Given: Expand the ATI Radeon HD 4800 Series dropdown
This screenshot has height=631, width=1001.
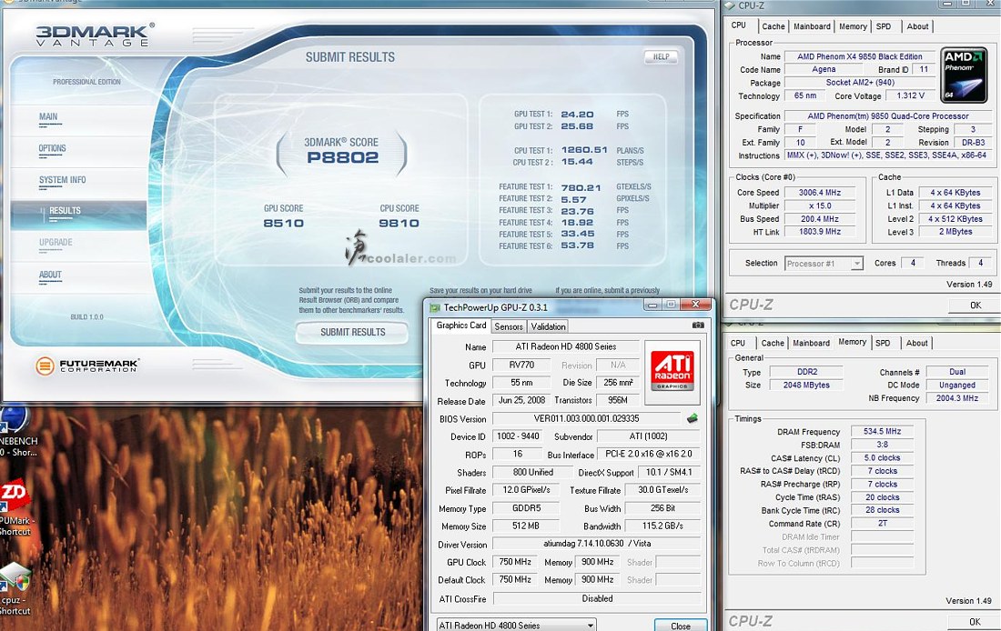Looking at the screenshot, I should coord(517,625).
